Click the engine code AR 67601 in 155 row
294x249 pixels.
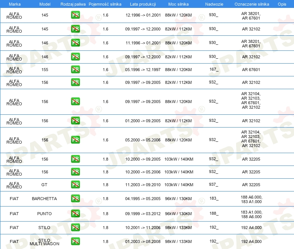tap(251, 70)
